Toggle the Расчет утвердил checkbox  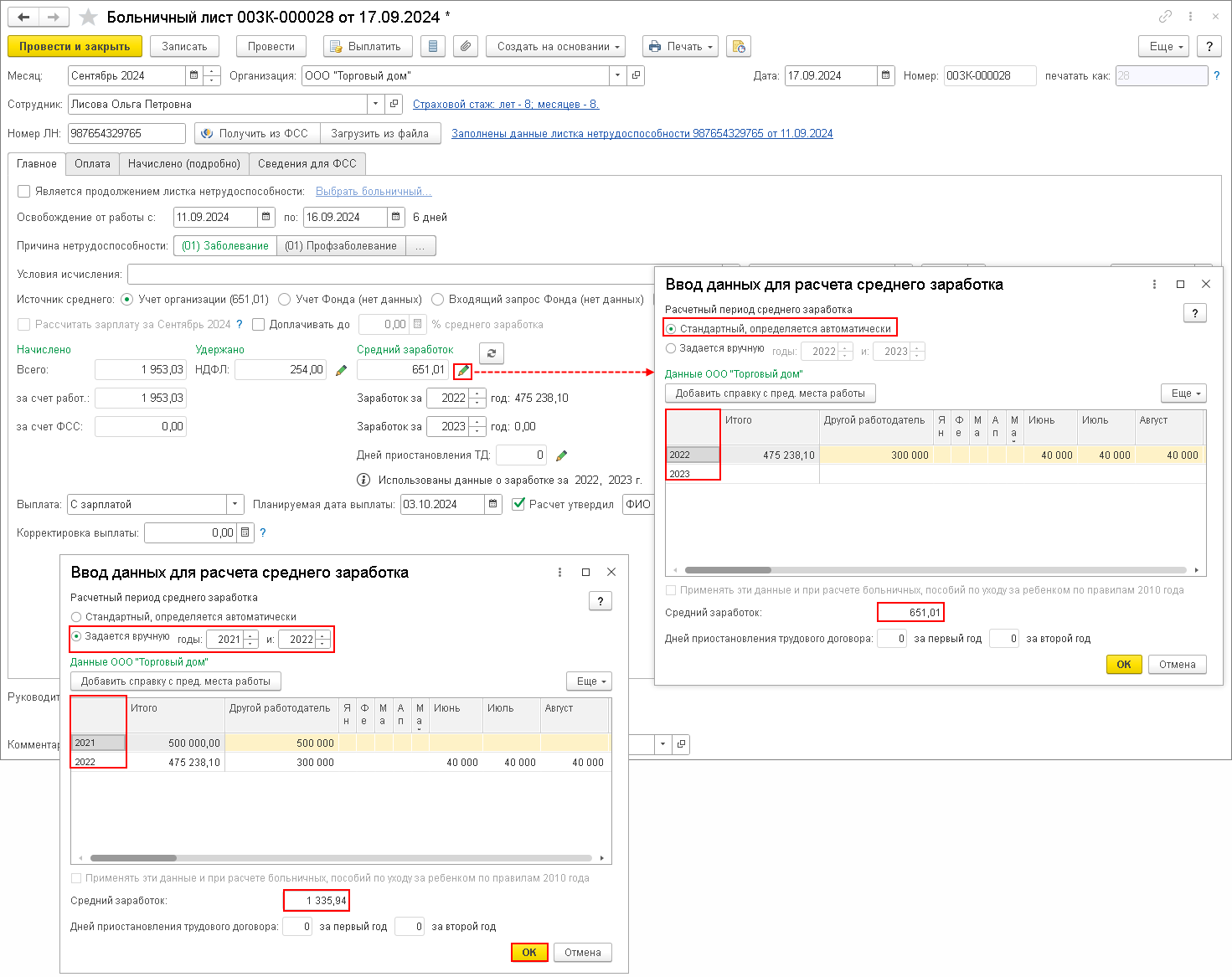(x=518, y=504)
